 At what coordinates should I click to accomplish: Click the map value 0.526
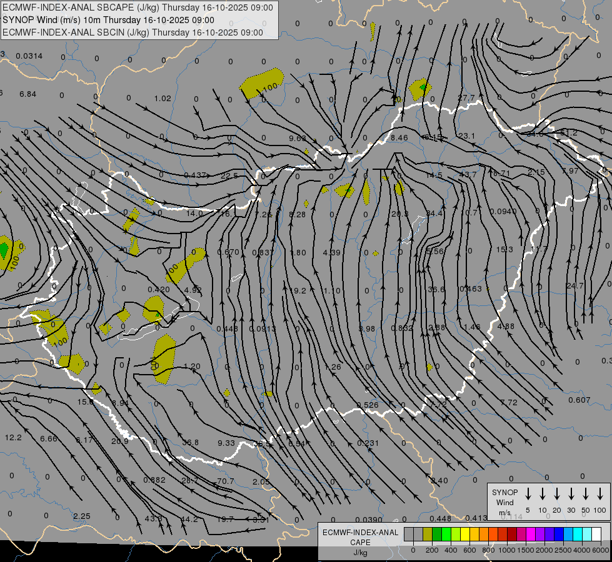[x=368, y=405]
